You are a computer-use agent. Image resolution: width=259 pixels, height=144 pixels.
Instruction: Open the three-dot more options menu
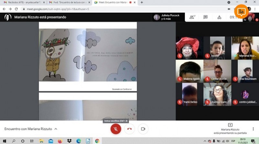[253, 129]
